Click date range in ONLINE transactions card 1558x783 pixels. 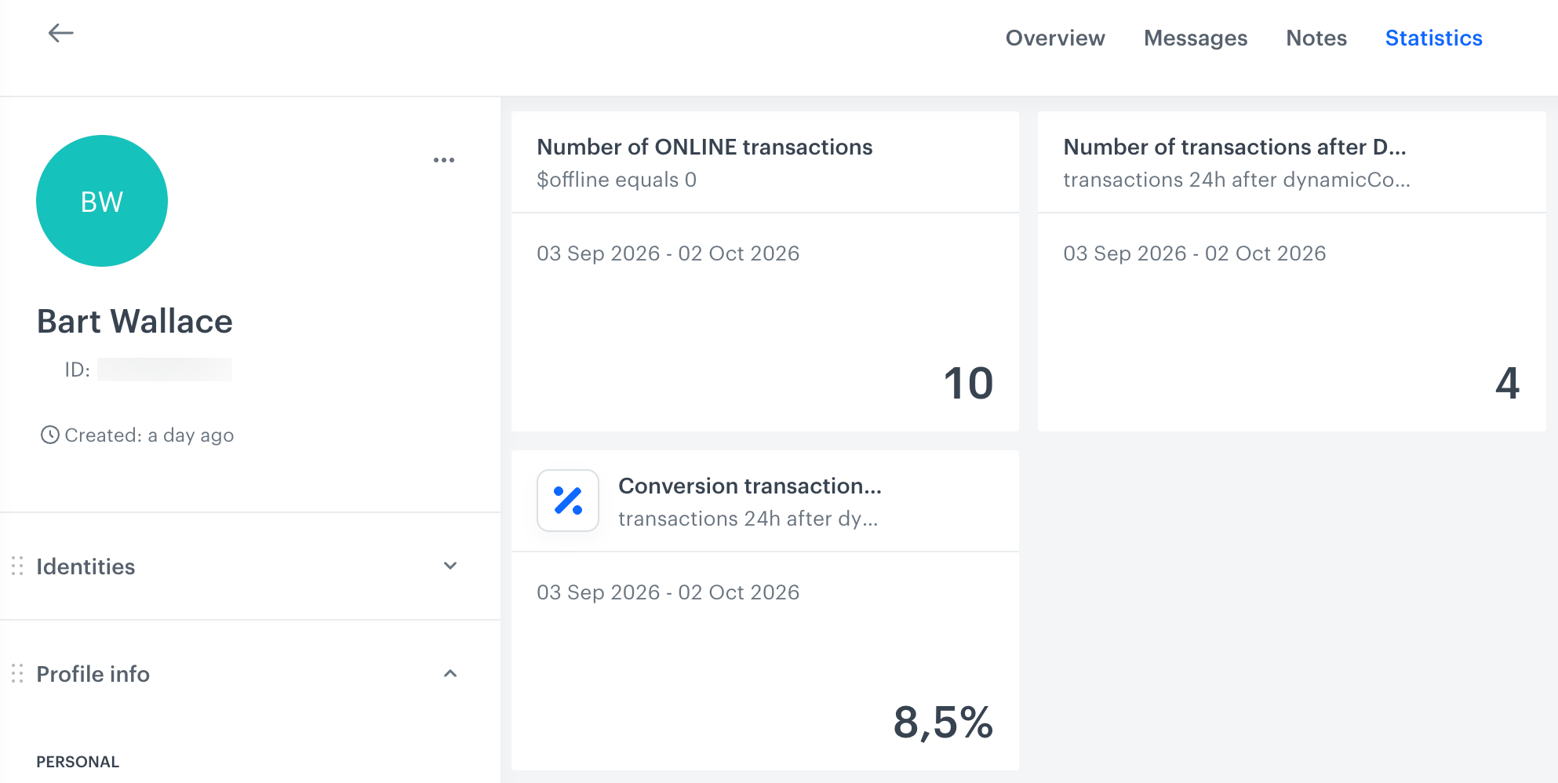pos(668,253)
